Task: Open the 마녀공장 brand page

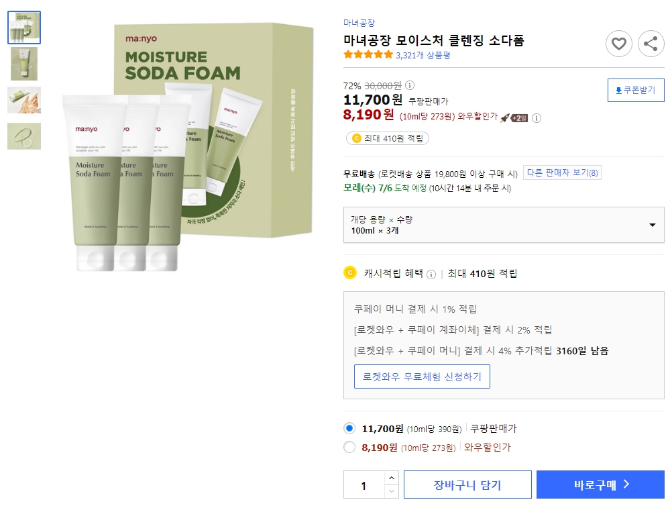Action: [x=358, y=22]
